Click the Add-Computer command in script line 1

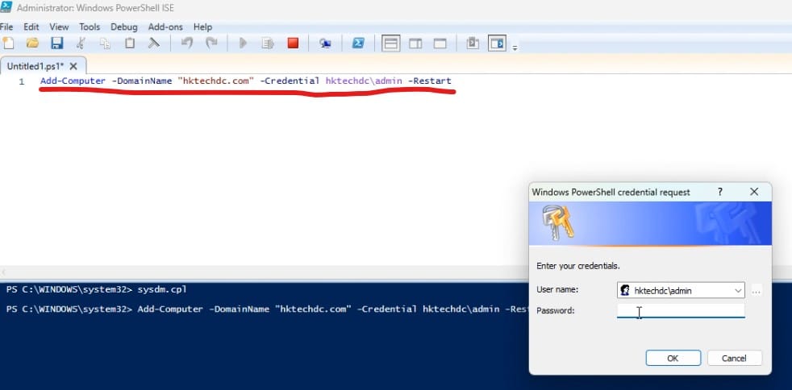coord(73,81)
